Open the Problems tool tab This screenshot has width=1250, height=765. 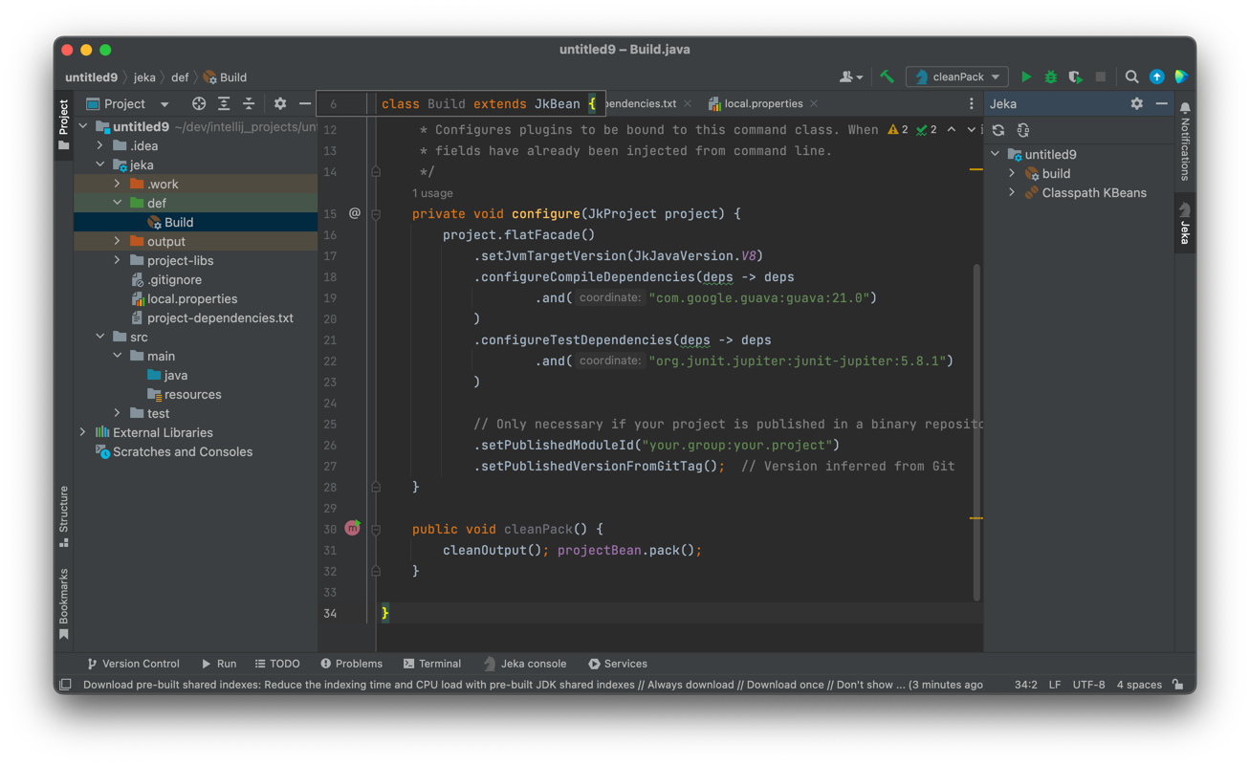coord(351,664)
